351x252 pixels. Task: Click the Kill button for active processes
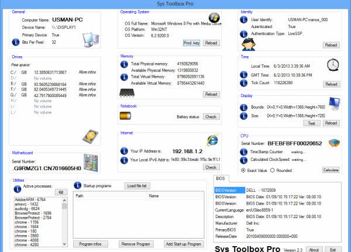click(61, 192)
